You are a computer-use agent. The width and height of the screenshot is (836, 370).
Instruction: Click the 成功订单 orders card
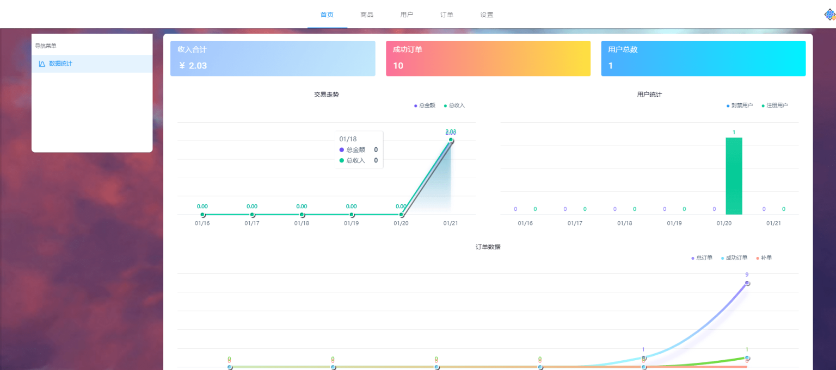pos(488,58)
